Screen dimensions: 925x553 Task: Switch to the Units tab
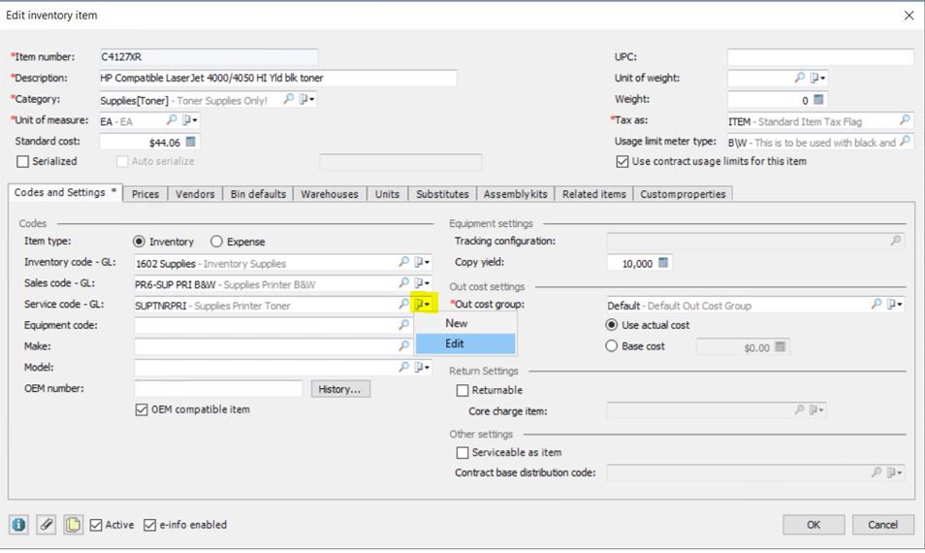tap(387, 194)
